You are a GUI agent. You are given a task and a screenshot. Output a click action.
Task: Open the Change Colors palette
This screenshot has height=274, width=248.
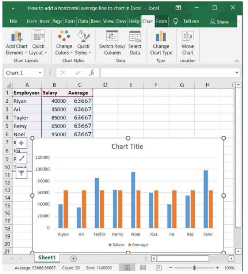pyautogui.click(x=64, y=42)
